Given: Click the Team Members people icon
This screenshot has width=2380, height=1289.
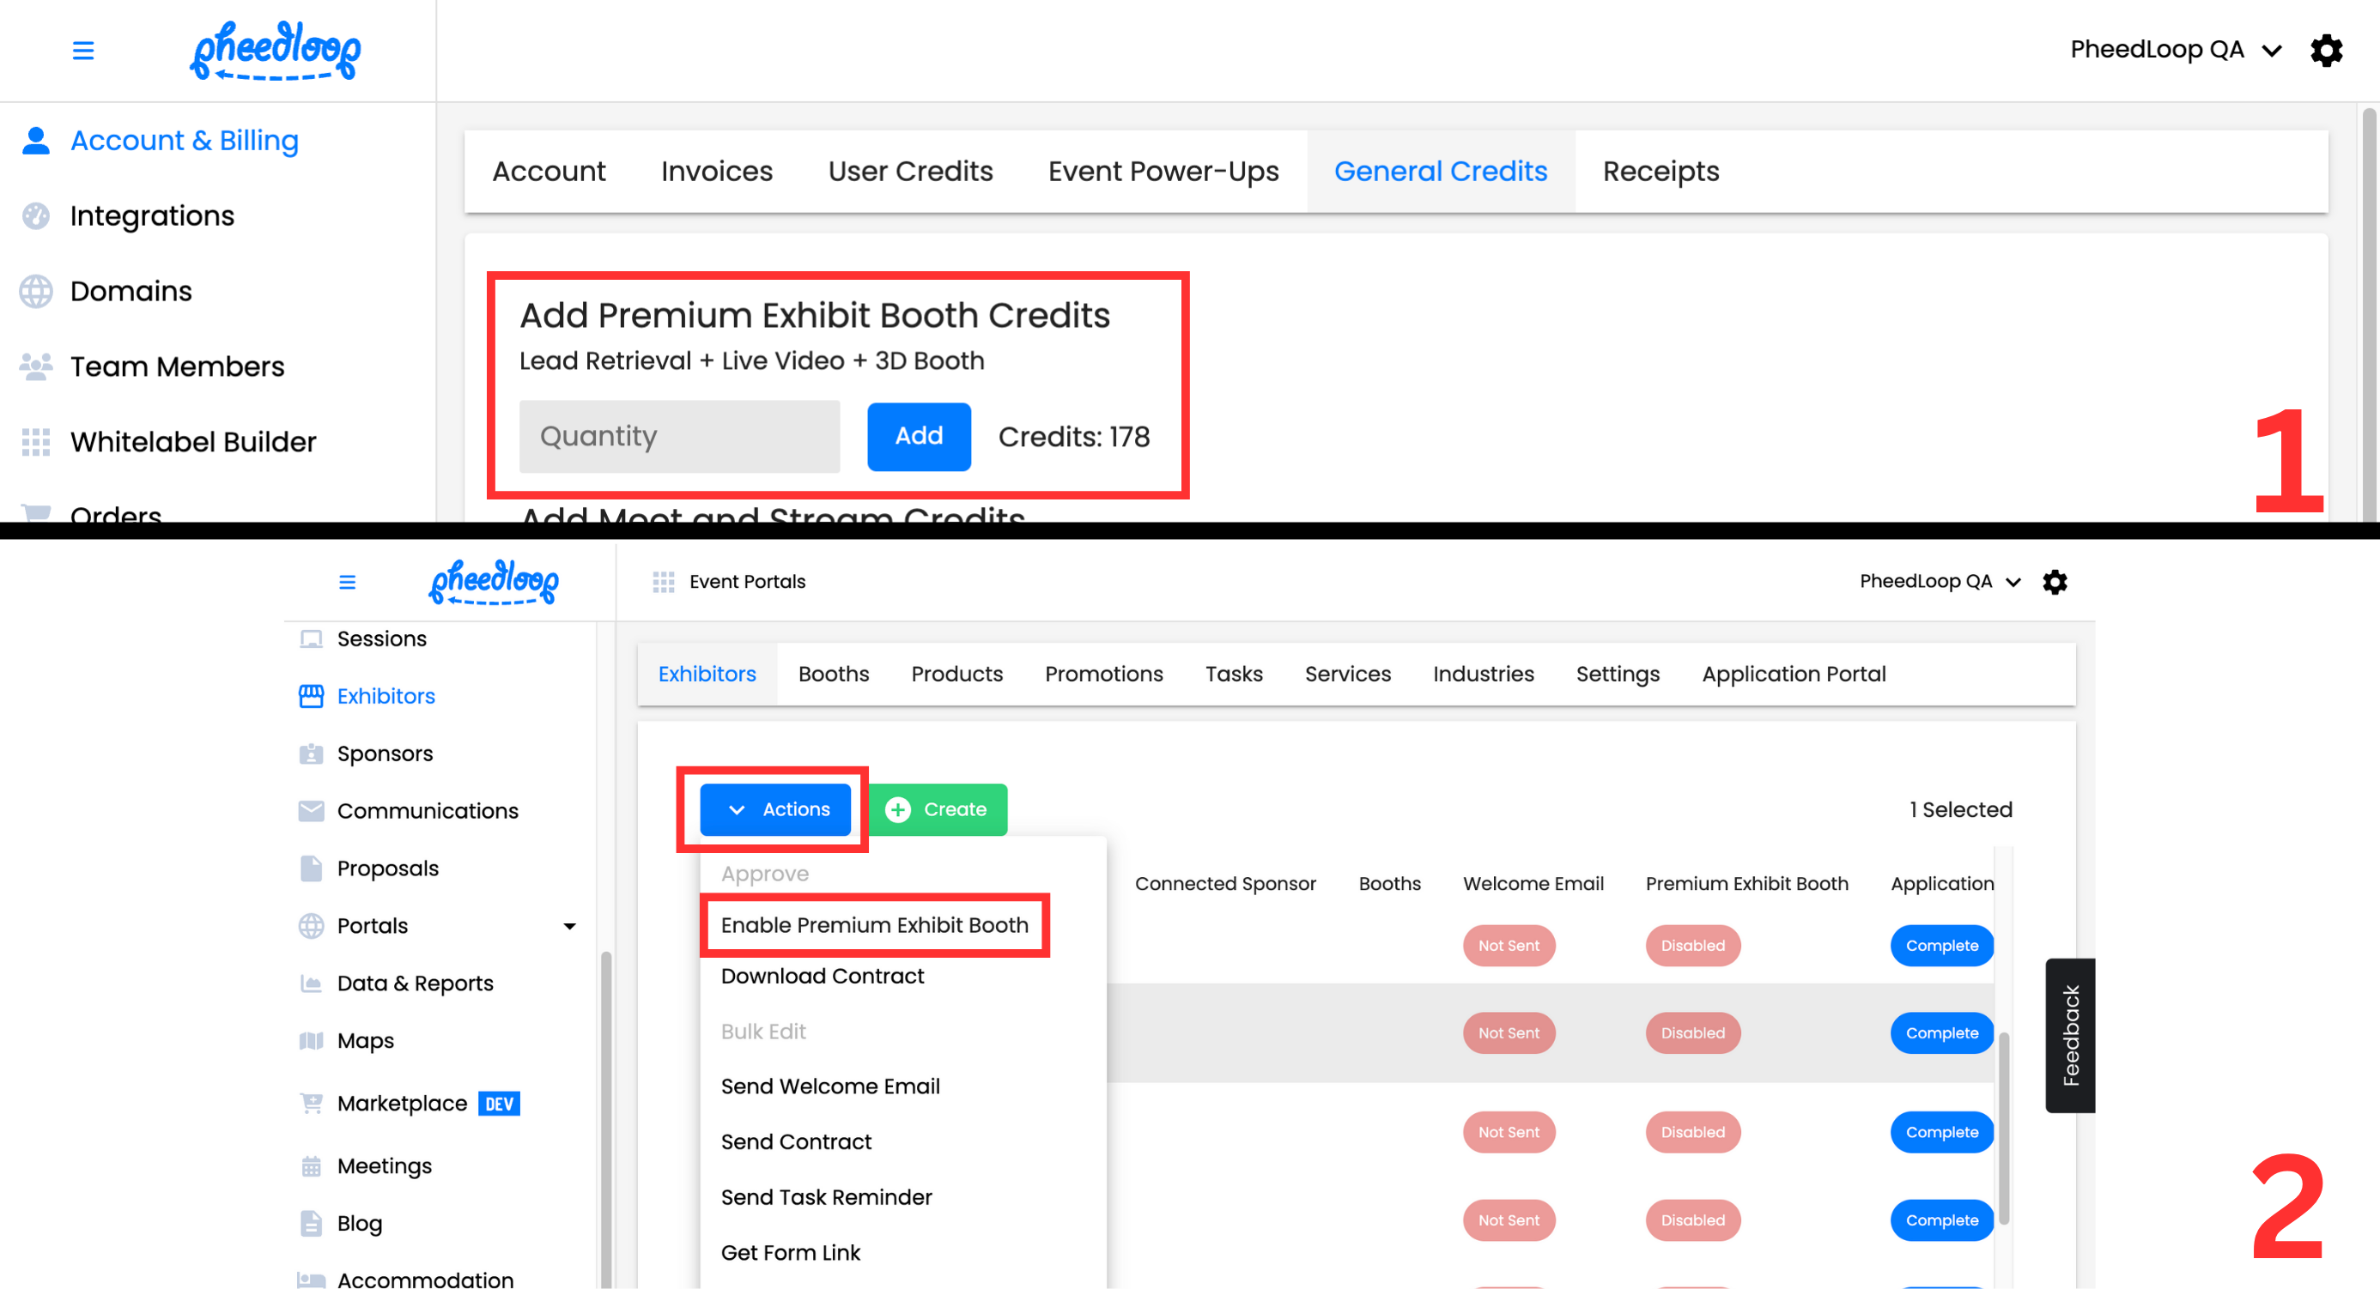Looking at the screenshot, I should 36,366.
